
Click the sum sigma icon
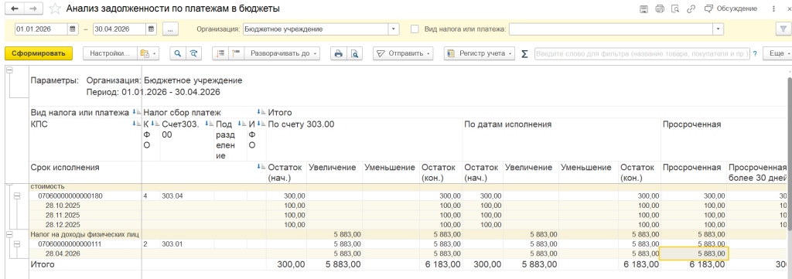coord(524,53)
